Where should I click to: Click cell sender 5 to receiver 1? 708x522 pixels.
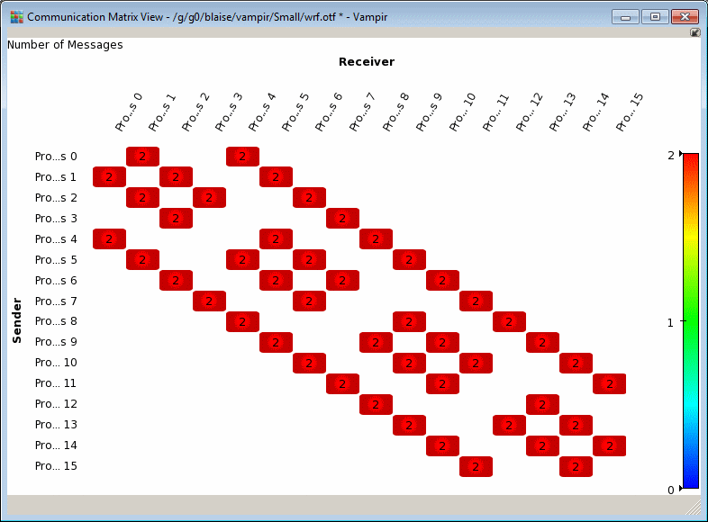[142, 260]
